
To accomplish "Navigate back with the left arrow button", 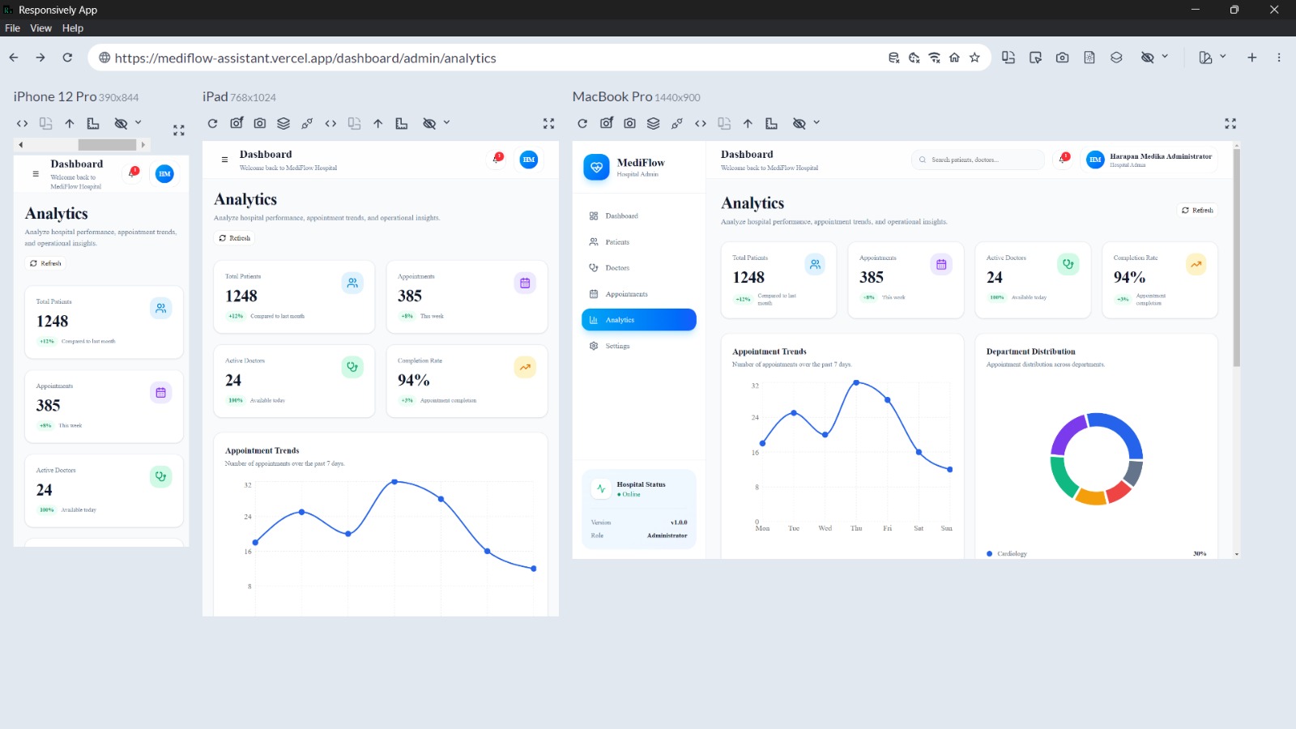I will 14,58.
